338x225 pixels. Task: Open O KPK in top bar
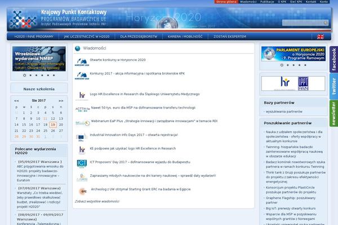(x=282, y=2)
